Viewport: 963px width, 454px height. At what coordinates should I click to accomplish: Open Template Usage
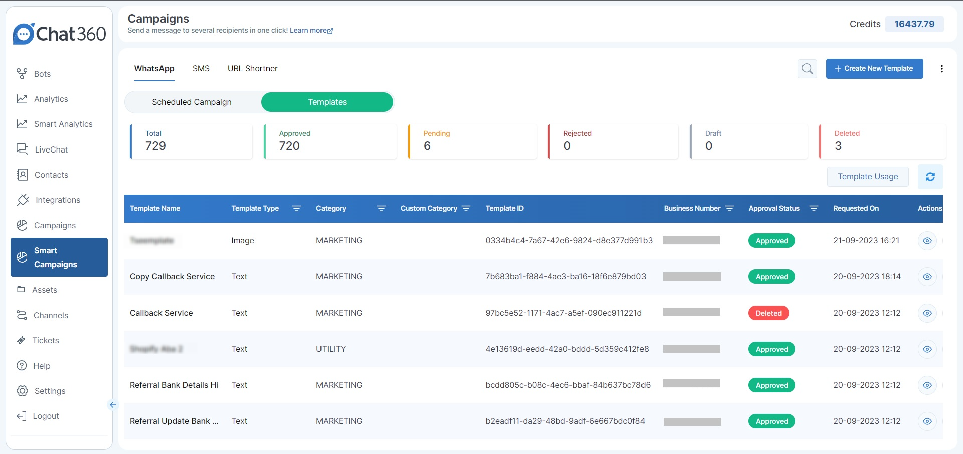tap(868, 177)
